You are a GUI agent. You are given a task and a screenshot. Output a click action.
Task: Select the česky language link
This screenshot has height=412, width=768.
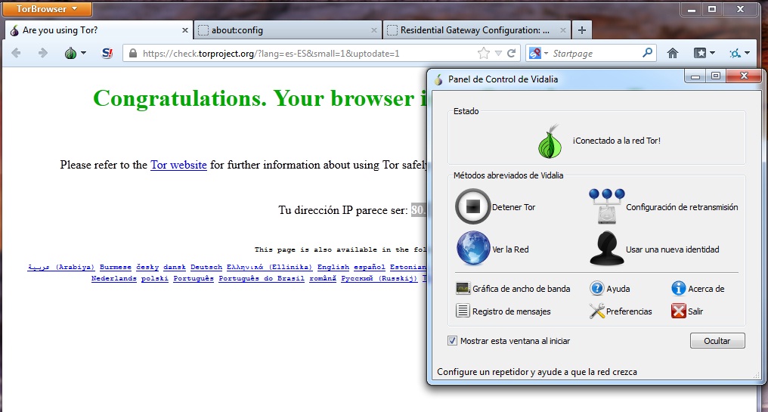147,267
